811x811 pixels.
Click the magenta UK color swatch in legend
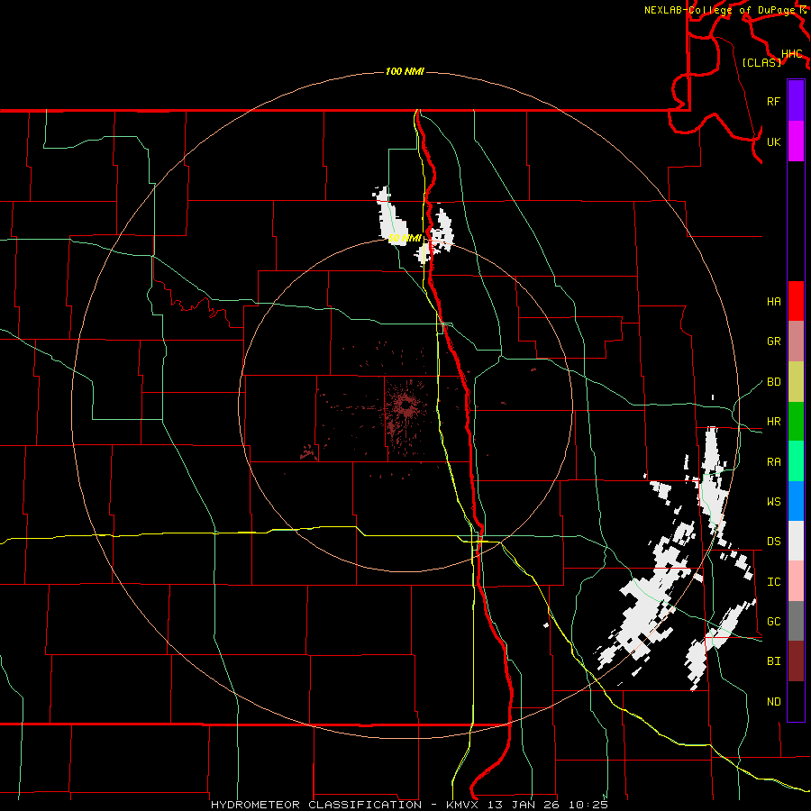point(796,141)
